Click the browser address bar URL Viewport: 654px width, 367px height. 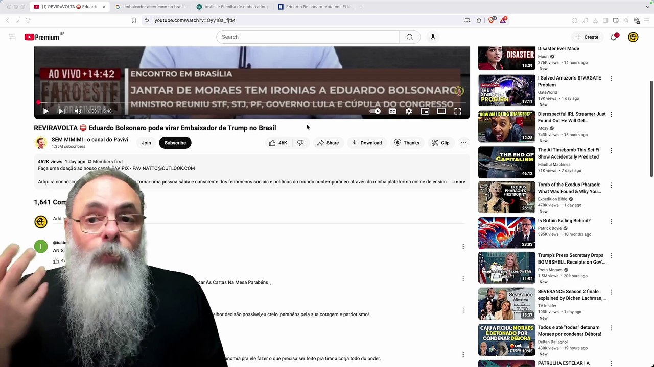(x=195, y=20)
